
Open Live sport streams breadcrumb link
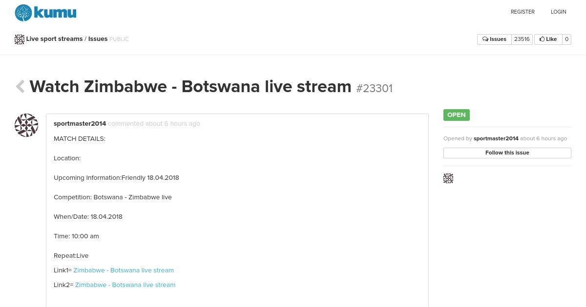[x=54, y=39]
